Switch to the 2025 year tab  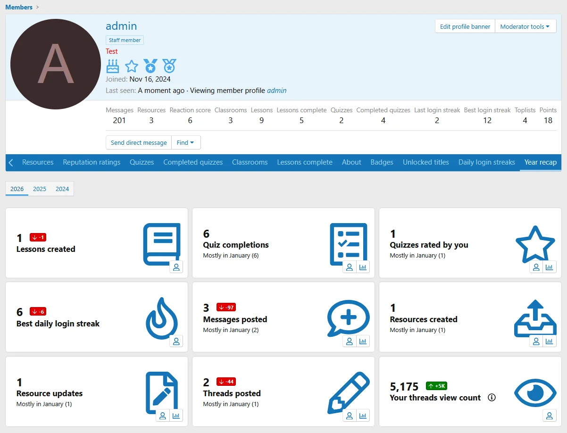40,189
